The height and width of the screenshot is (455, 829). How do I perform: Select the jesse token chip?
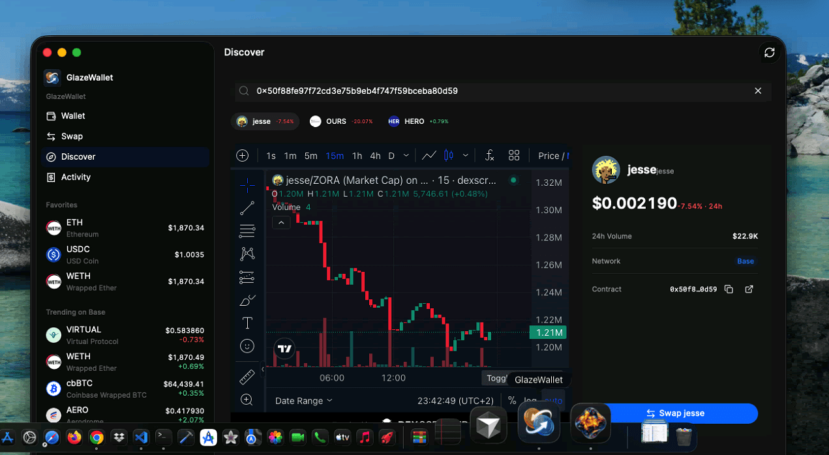[x=265, y=121]
